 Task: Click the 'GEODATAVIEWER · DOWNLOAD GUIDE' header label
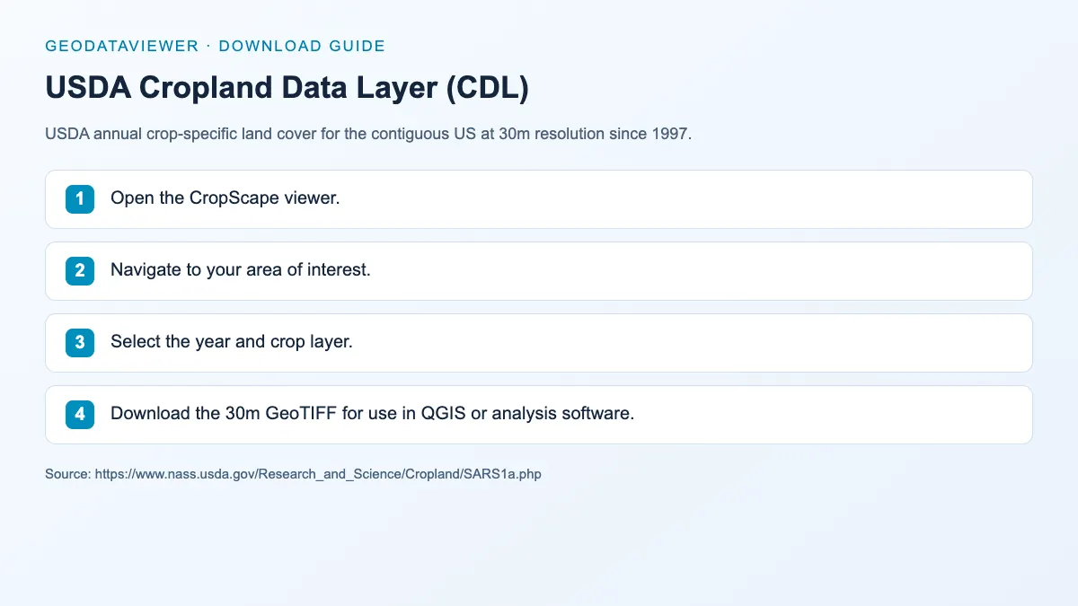[216, 46]
